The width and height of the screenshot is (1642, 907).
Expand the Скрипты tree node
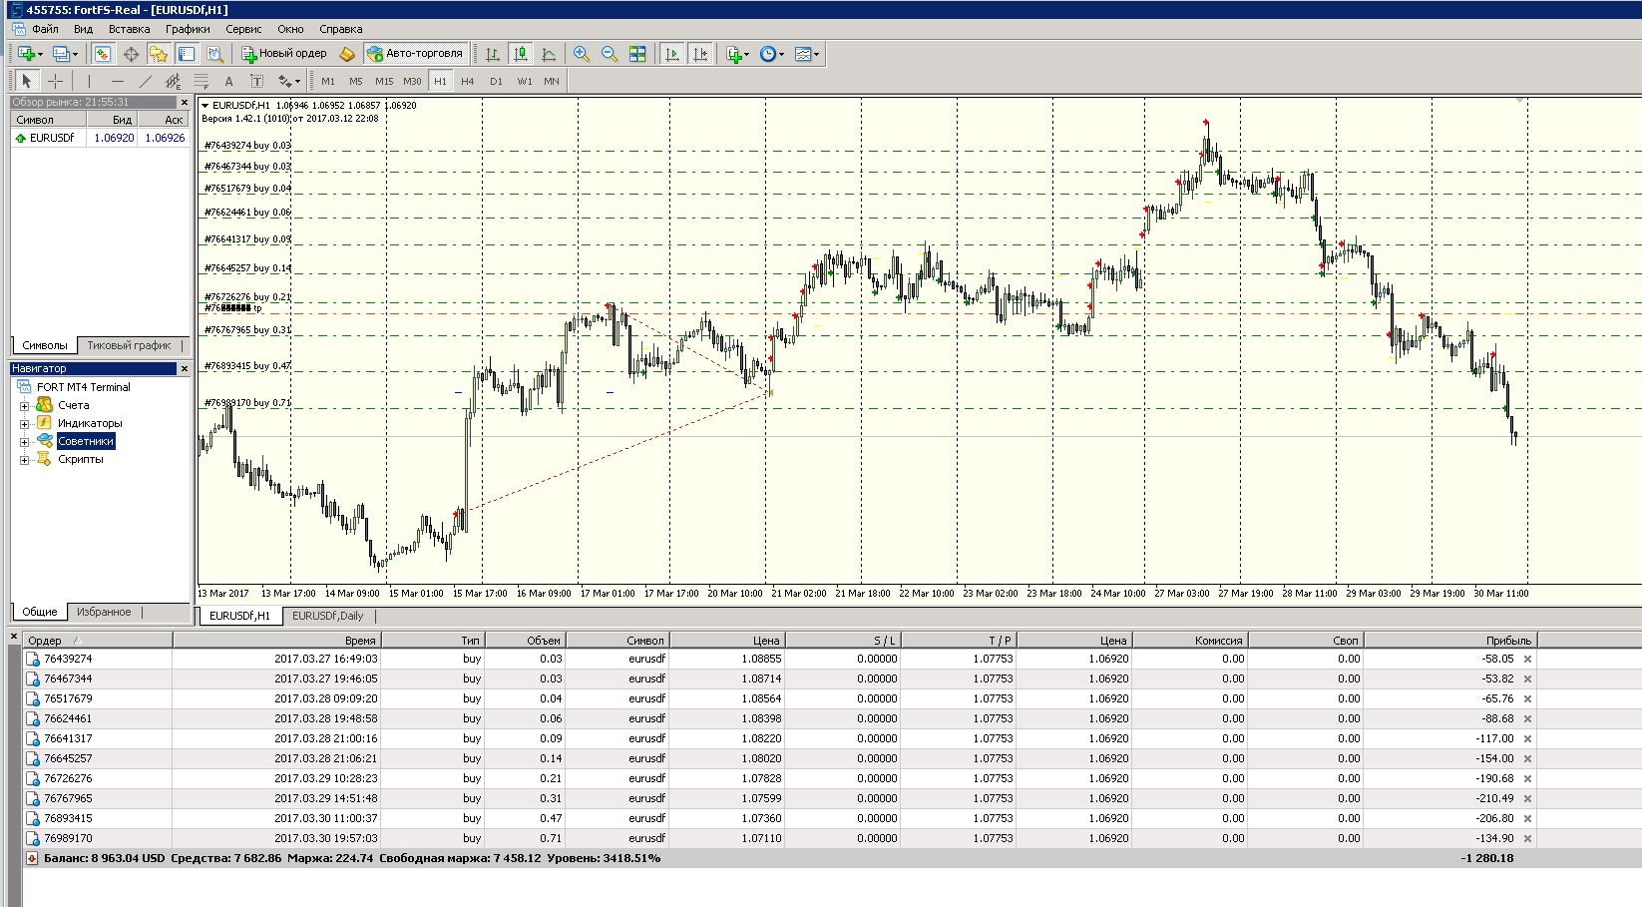[25, 460]
